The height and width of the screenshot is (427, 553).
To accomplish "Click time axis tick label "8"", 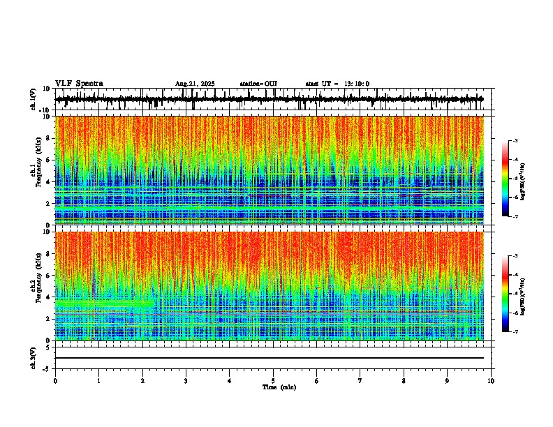I will pyautogui.click(x=404, y=381).
